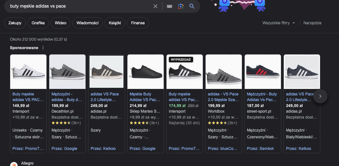Image resolution: width=339 pixels, height=166 pixels.
Task: Click the star rating on the Decathlon.pl card
Action: (61, 123)
